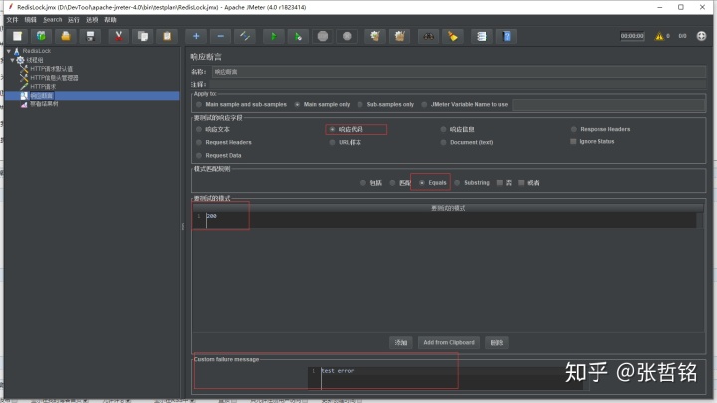717x403 pixels.
Task: Click the Paste clipboard icon
Action: (167, 36)
